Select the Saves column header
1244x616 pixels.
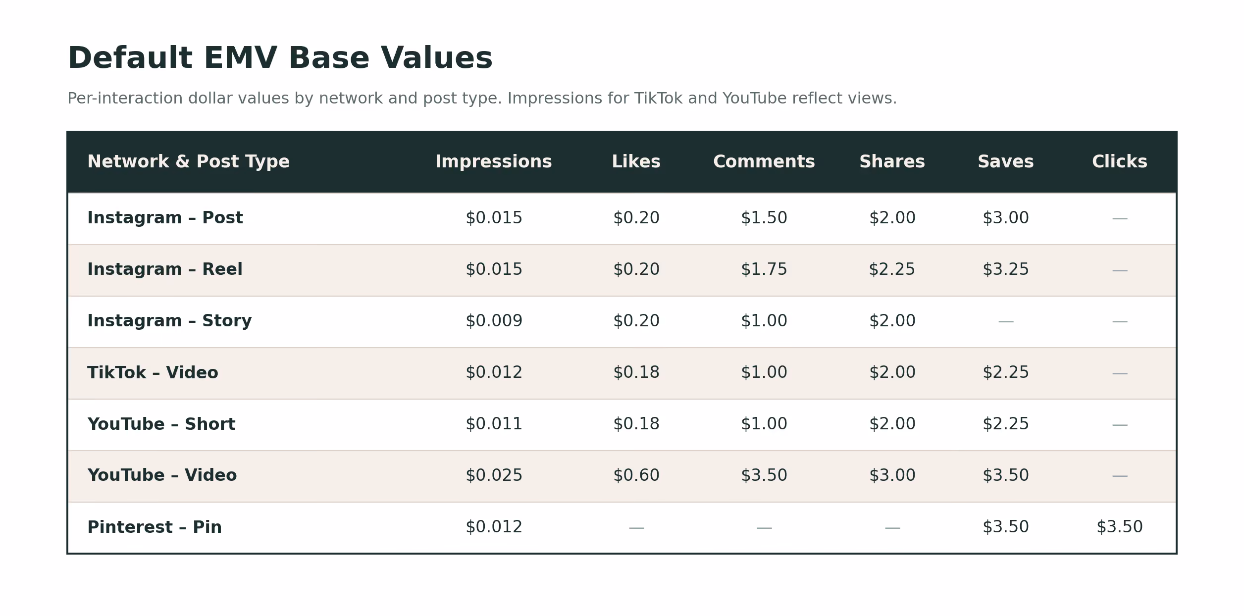point(1005,162)
